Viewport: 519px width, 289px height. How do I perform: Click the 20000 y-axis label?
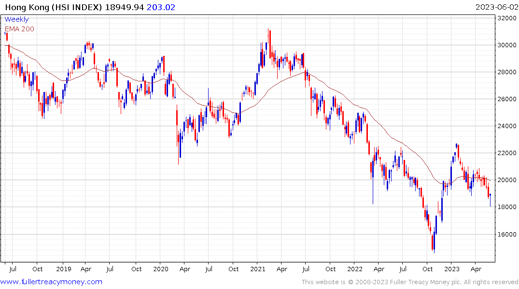pyautogui.click(x=507, y=180)
